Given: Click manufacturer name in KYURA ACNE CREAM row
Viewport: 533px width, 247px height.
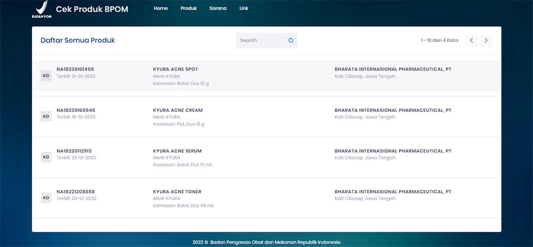Looking at the screenshot, I should (393, 110).
